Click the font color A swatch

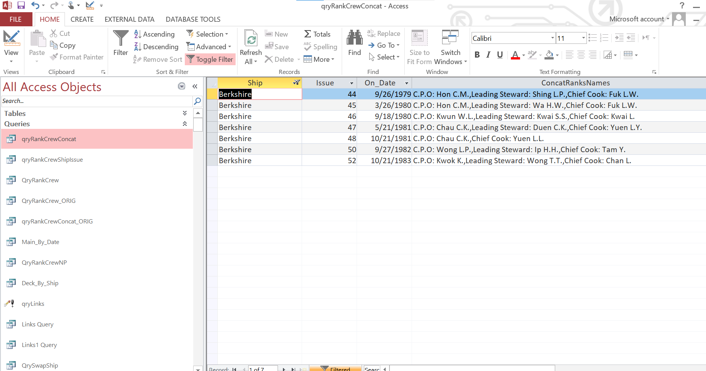click(515, 55)
